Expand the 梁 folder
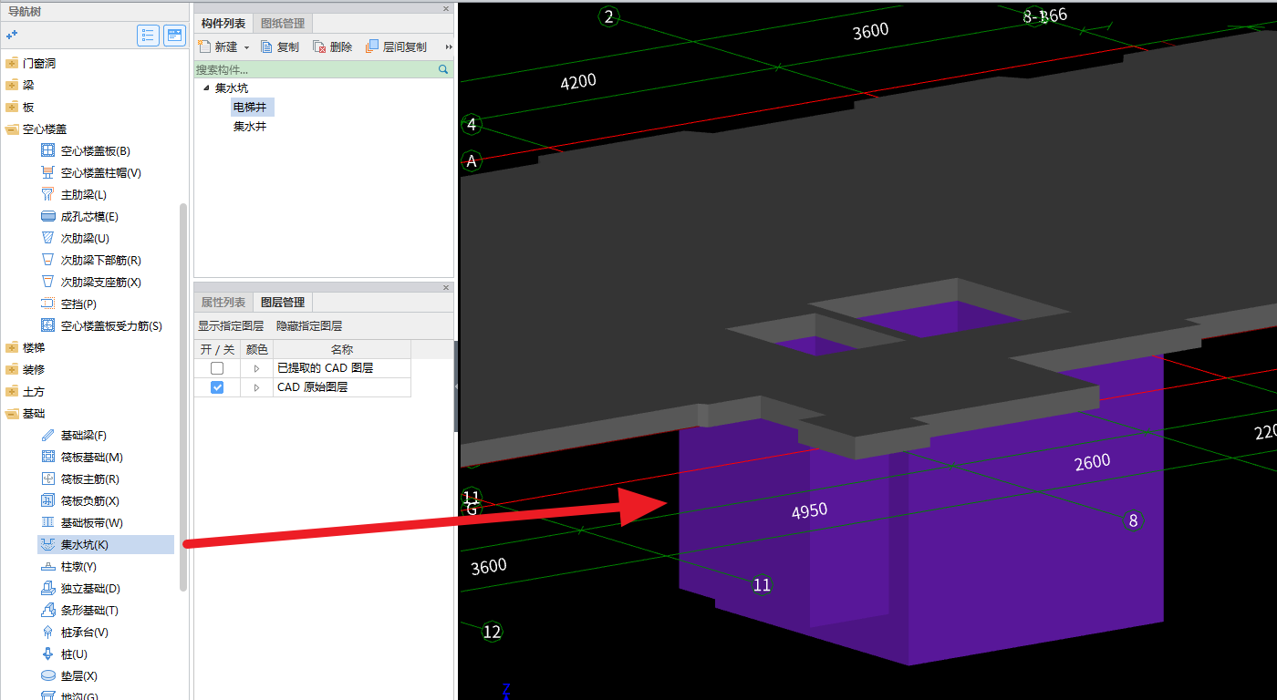This screenshot has height=700, width=1277. point(12,85)
